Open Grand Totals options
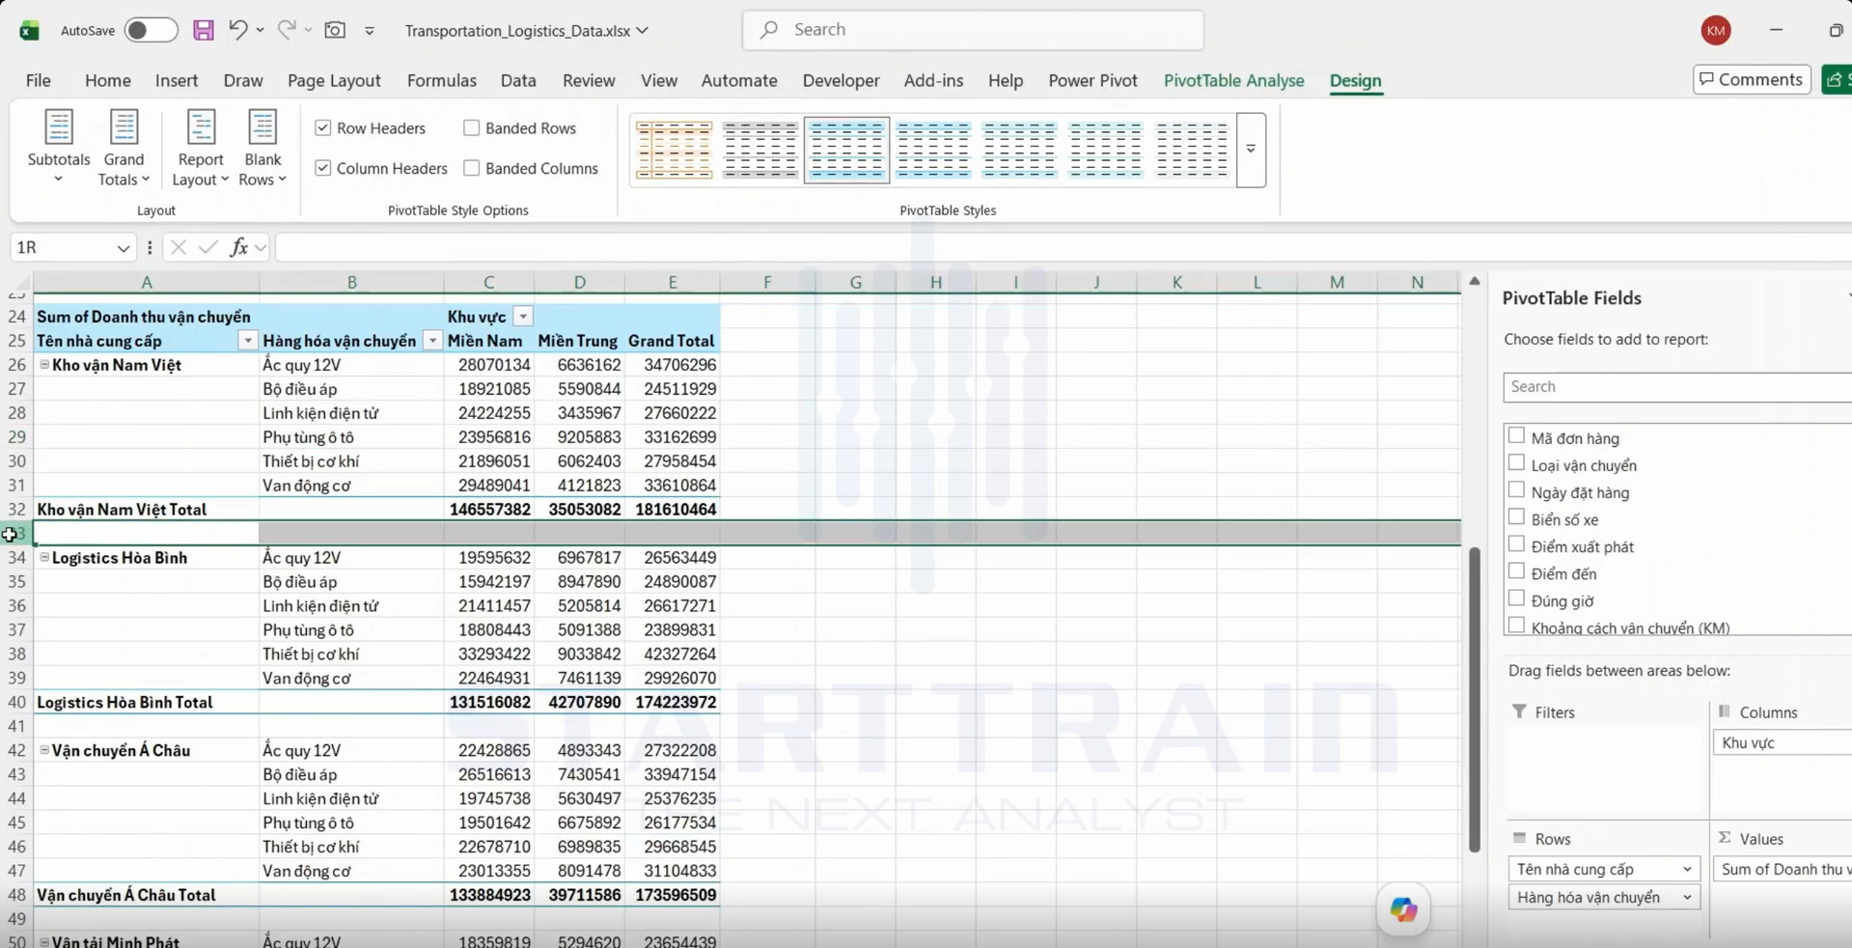The height and width of the screenshot is (948, 1852). click(x=124, y=149)
